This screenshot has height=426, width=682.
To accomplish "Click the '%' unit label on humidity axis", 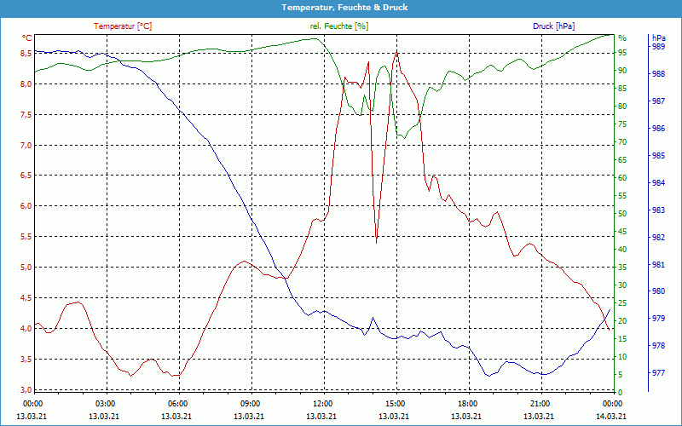I will coord(622,38).
